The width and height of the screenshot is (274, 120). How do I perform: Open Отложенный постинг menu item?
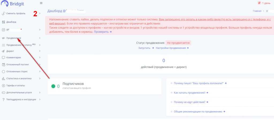click(x=17, y=65)
